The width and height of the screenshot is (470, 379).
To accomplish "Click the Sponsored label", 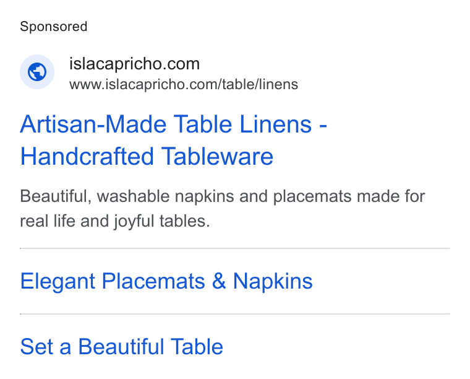I will click(x=54, y=27).
